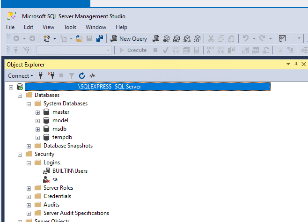The width and height of the screenshot is (308, 222).
Task: Click the Stop square icon in Object Explorer
Action: (x=61, y=75)
